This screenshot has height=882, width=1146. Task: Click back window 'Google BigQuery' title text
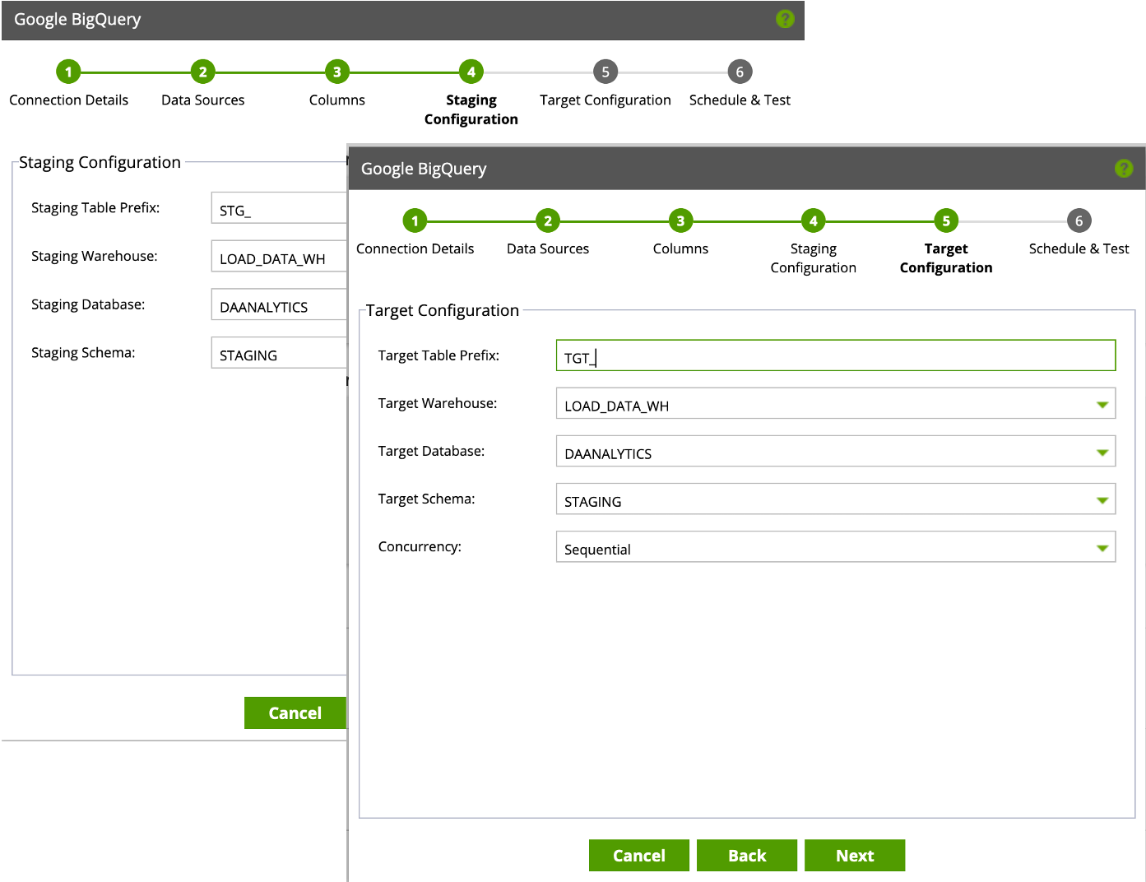tap(77, 20)
